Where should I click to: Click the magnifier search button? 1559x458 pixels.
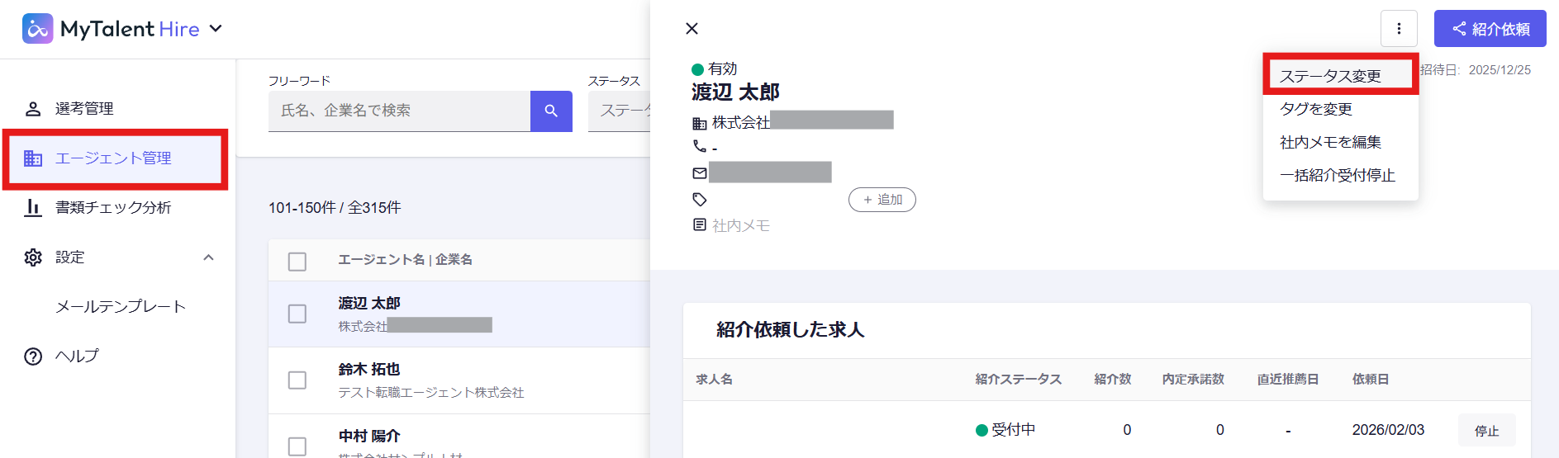pyautogui.click(x=551, y=111)
